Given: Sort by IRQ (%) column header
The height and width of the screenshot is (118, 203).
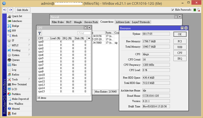Looking at the screenshot, I should pyautogui.click(x=68, y=38).
